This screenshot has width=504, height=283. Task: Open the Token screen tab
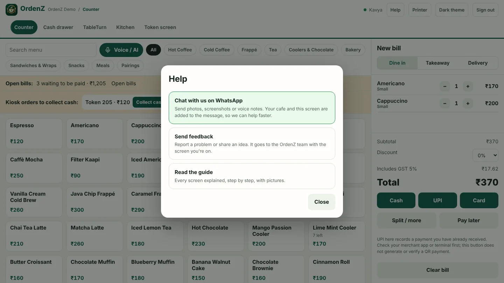click(160, 27)
